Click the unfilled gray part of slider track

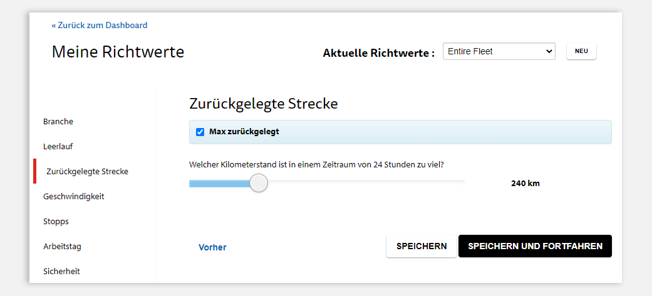363,183
